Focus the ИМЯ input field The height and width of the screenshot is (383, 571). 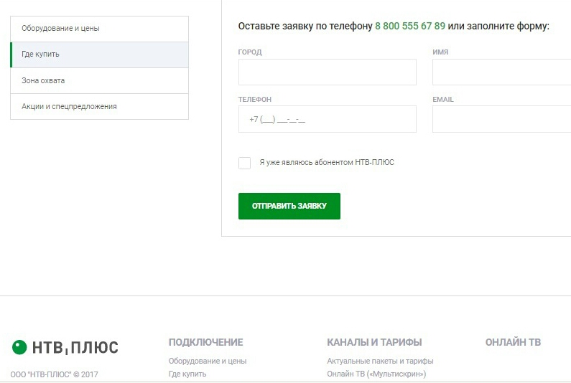point(502,72)
